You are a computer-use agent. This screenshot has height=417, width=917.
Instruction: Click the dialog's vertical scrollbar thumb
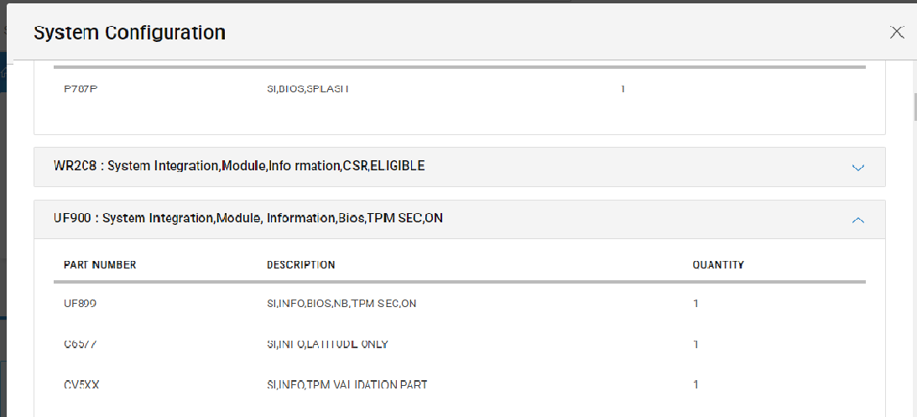pyautogui.click(x=913, y=107)
